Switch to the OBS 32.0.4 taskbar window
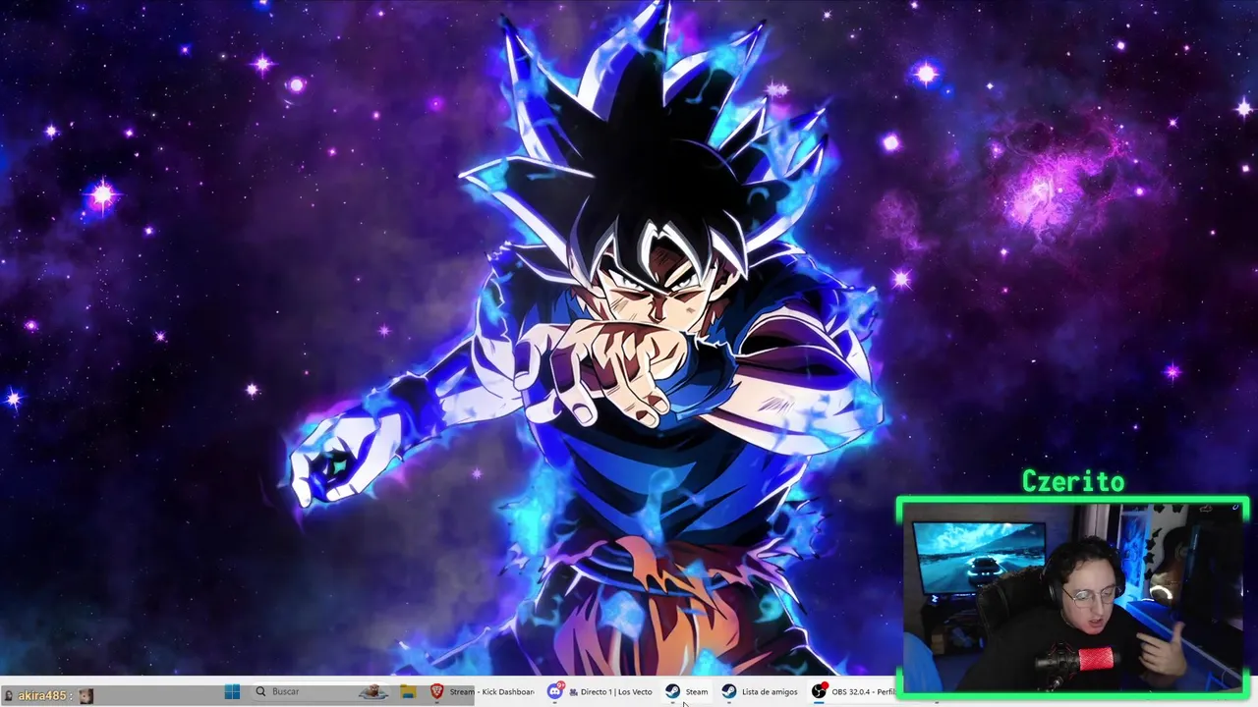 (854, 692)
